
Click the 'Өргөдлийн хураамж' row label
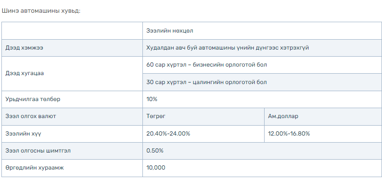click(x=72, y=168)
